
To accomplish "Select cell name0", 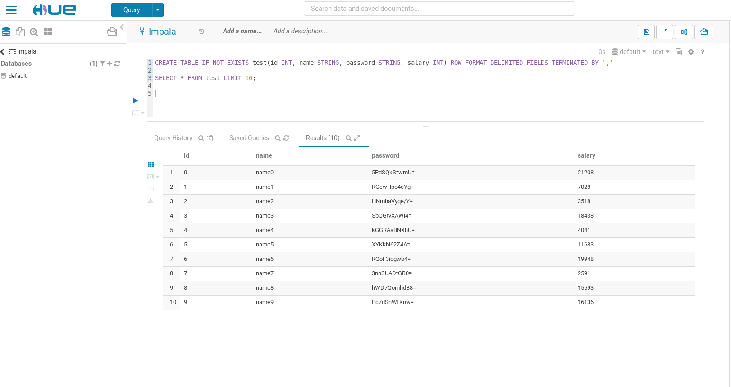I will pos(265,173).
